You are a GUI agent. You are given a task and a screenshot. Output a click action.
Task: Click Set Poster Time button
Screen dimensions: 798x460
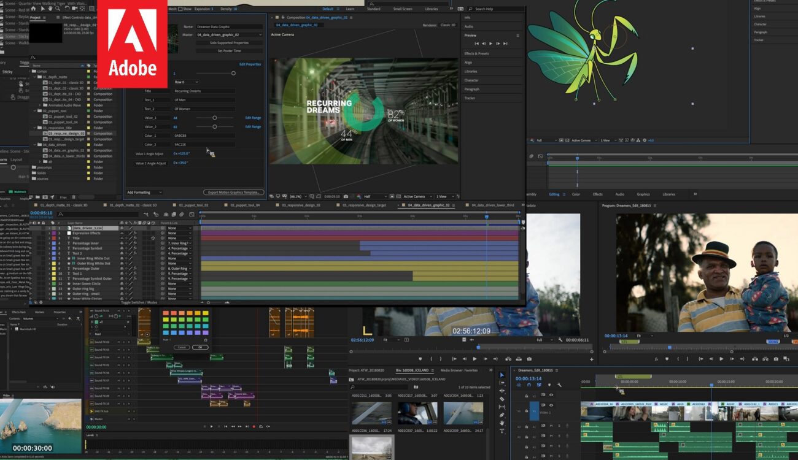[230, 51]
